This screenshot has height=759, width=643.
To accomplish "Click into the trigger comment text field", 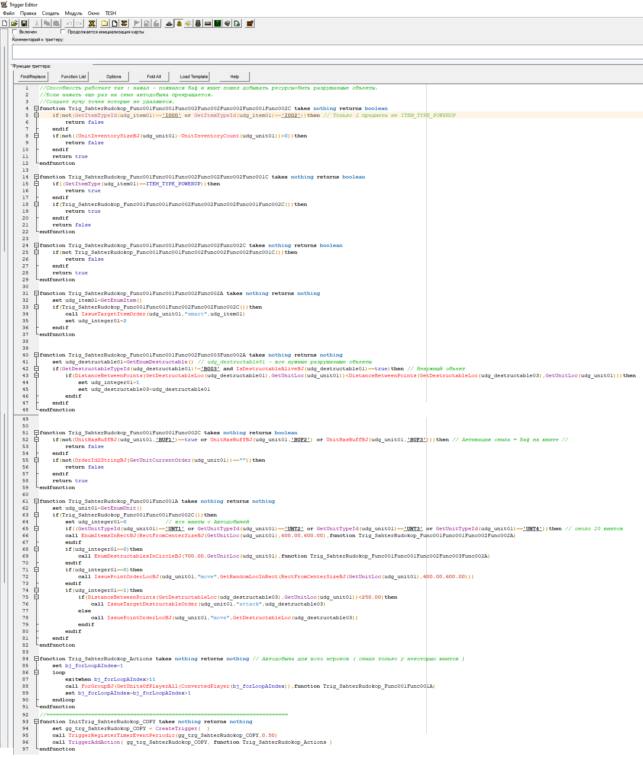I will tap(322, 52).
